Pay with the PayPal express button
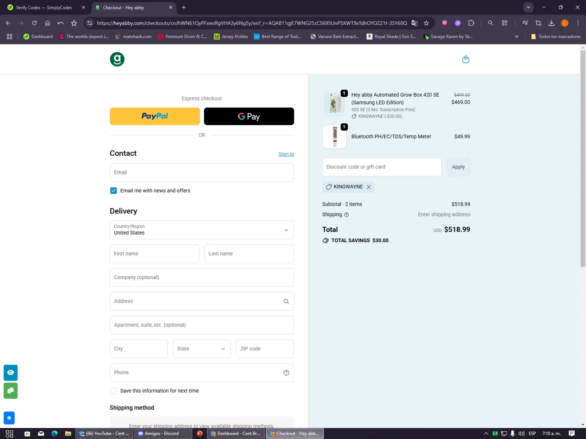 pos(155,116)
